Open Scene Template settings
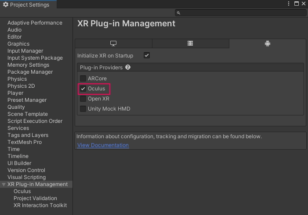 click(x=28, y=114)
